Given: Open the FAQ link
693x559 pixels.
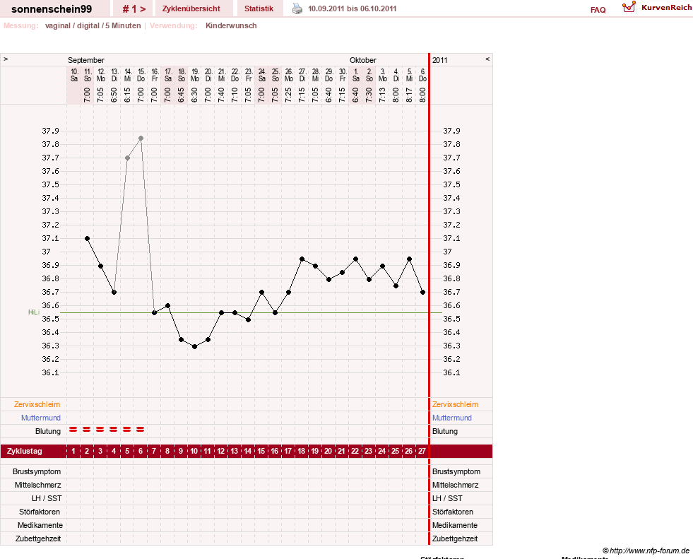Looking at the screenshot, I should (598, 10).
